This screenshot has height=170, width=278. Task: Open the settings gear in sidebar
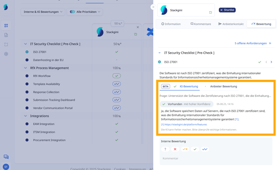(6, 54)
